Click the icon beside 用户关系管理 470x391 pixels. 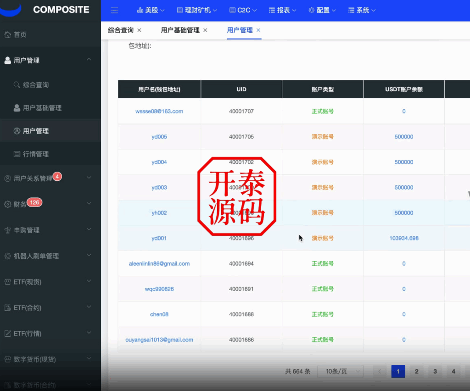coord(8,179)
